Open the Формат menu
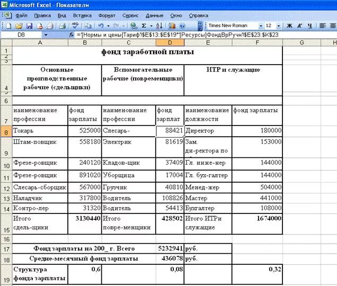The width and height of the screenshot is (337, 286). point(107,15)
